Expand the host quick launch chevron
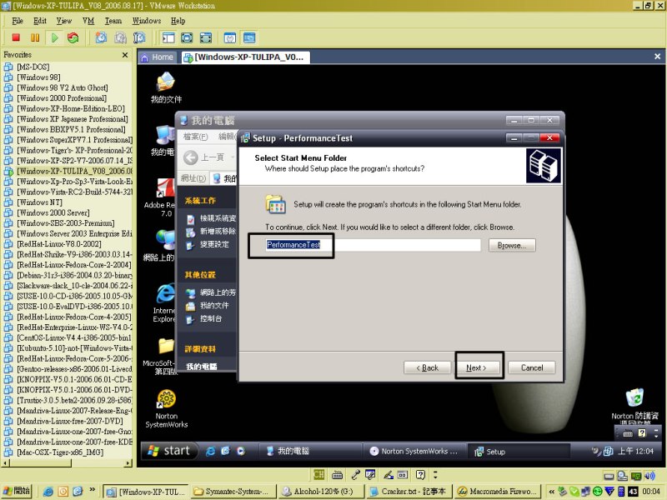The image size is (667, 500). pos(92,490)
